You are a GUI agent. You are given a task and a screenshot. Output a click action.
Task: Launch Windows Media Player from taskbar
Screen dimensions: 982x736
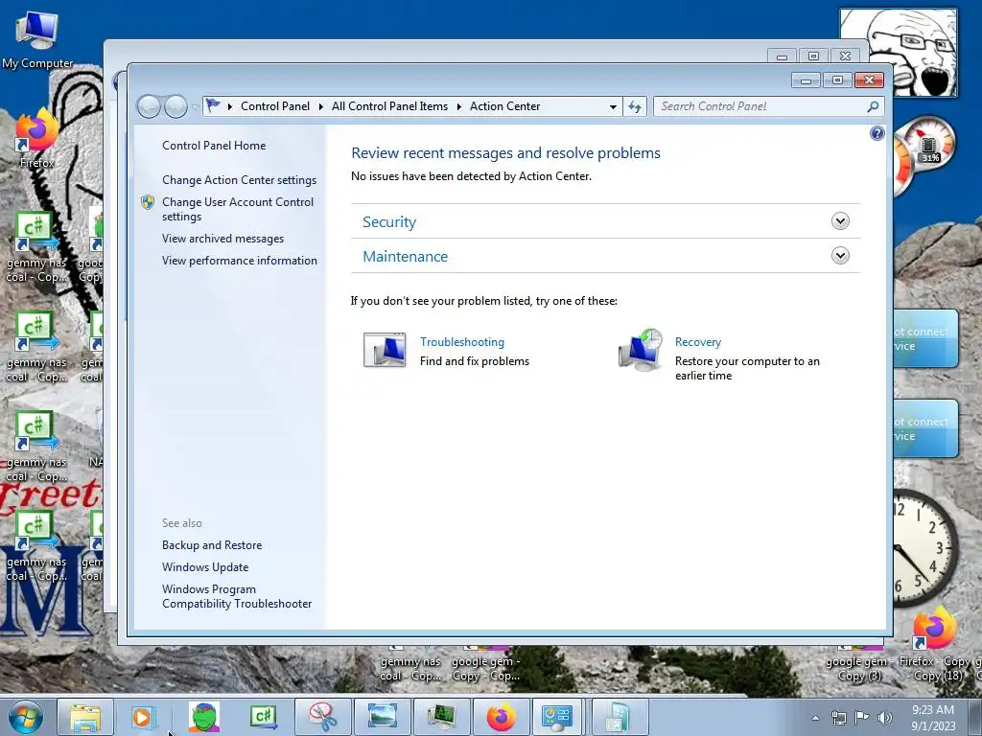[x=142, y=717]
